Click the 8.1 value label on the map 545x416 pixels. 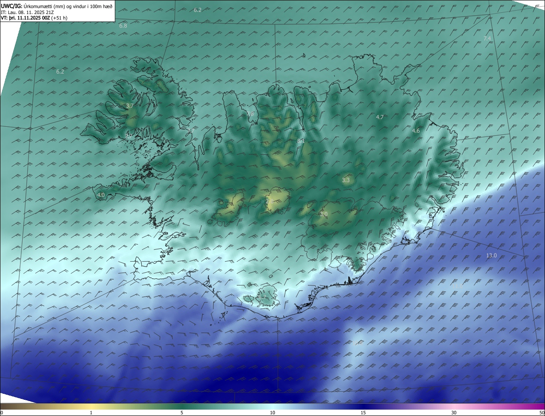pos(301,140)
